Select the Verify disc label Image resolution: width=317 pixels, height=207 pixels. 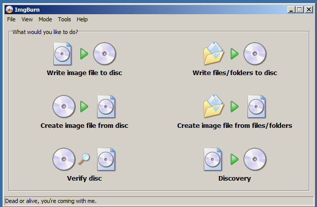(84, 178)
